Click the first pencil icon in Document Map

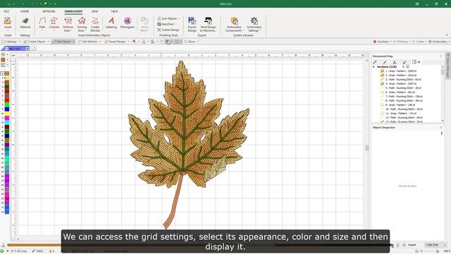[x=375, y=62]
